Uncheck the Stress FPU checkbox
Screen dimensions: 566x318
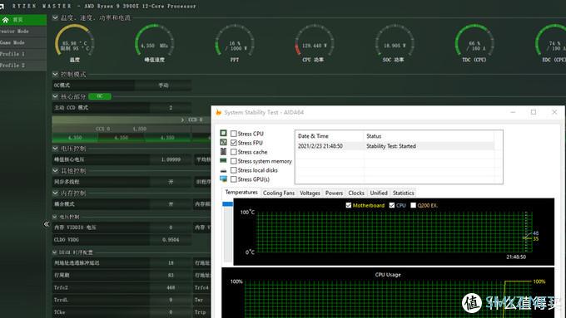click(x=234, y=143)
